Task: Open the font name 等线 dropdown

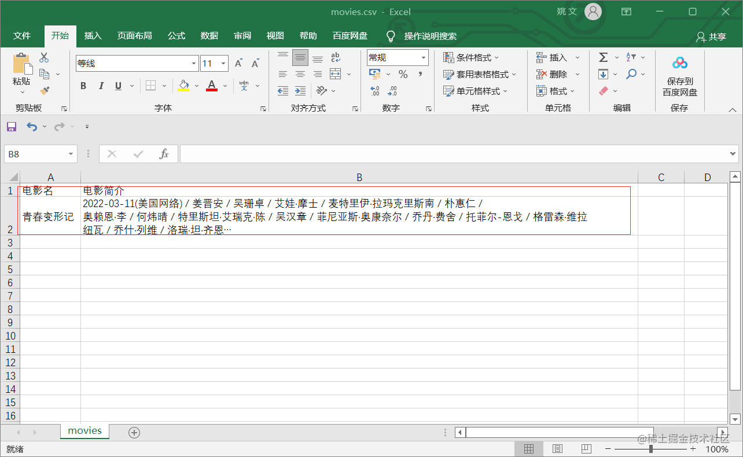Action: point(194,64)
